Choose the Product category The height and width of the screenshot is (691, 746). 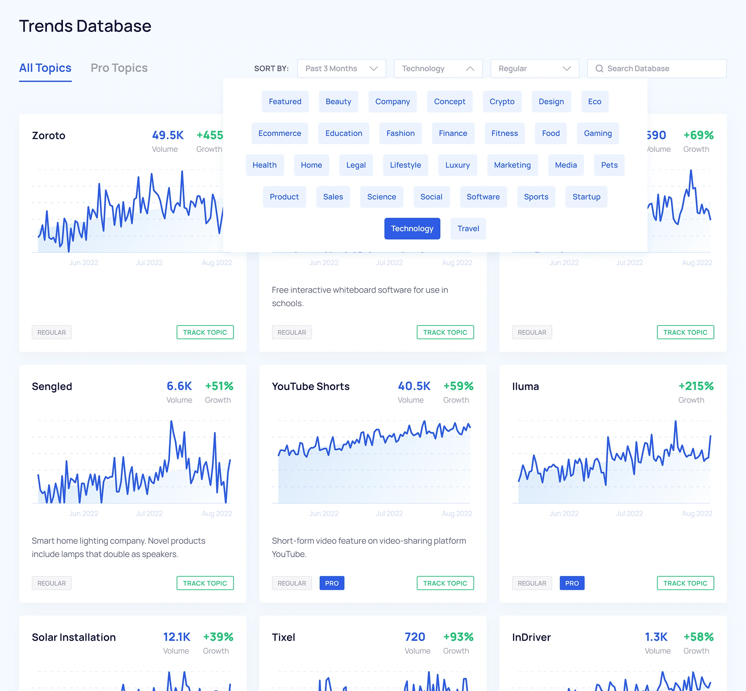pos(284,197)
